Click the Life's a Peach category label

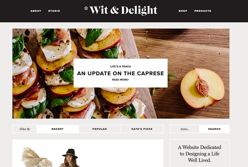point(120,67)
